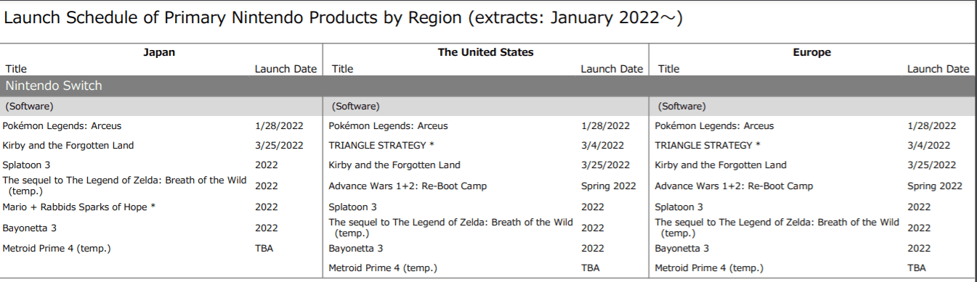Click Mario + Rabbids Sparks of Hope entry
Screen dimensions: 977x282
tap(79, 207)
